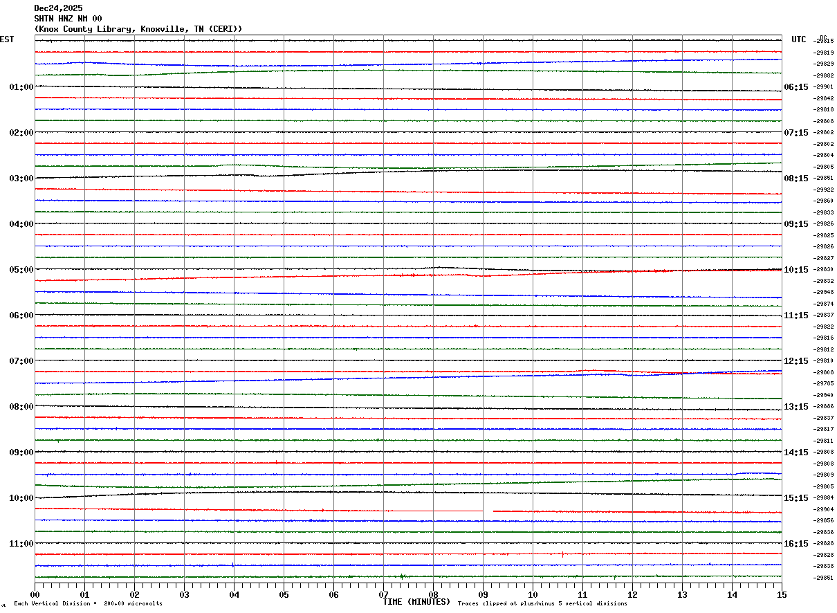Select the 10:00 EST row label

(x=21, y=498)
